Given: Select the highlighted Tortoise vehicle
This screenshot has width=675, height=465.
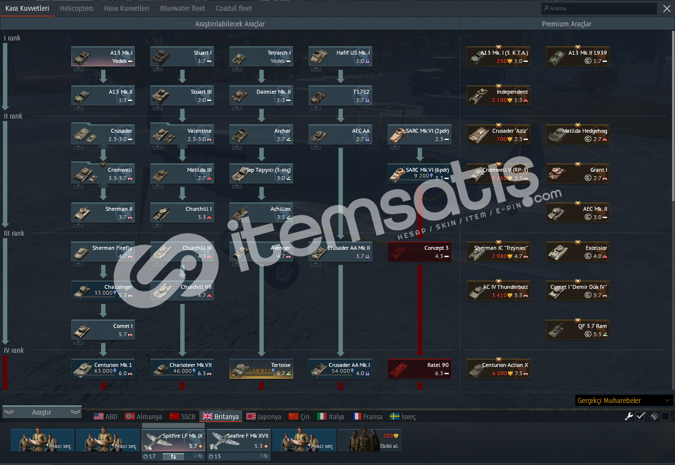Looking at the screenshot, I should [x=261, y=369].
